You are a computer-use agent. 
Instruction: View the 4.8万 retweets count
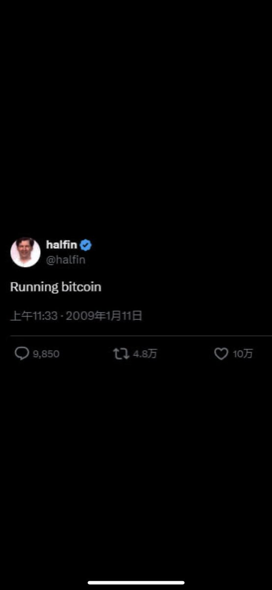click(x=145, y=354)
